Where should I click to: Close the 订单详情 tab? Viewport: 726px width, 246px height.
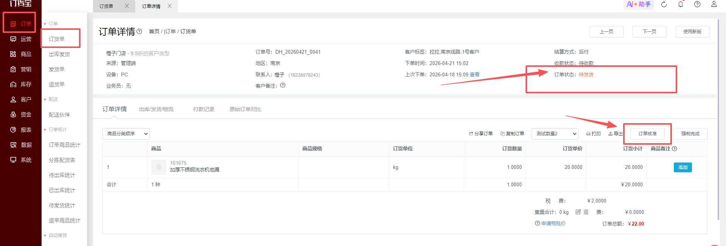point(169,6)
